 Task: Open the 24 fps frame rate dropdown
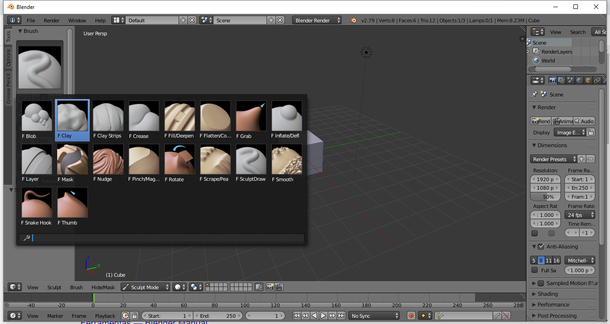pos(580,215)
